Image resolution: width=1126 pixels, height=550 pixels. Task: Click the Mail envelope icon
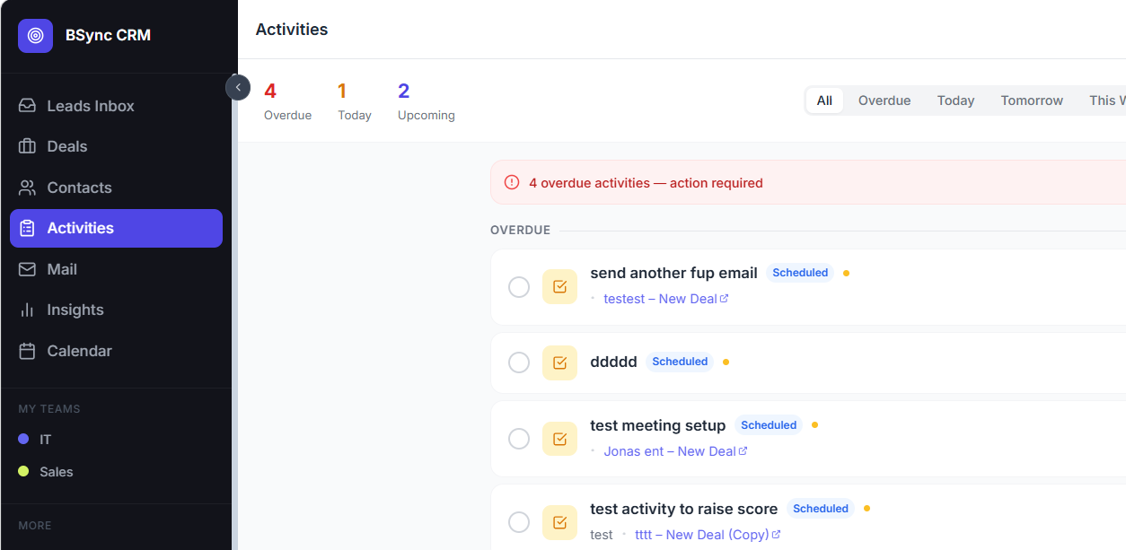click(x=28, y=269)
